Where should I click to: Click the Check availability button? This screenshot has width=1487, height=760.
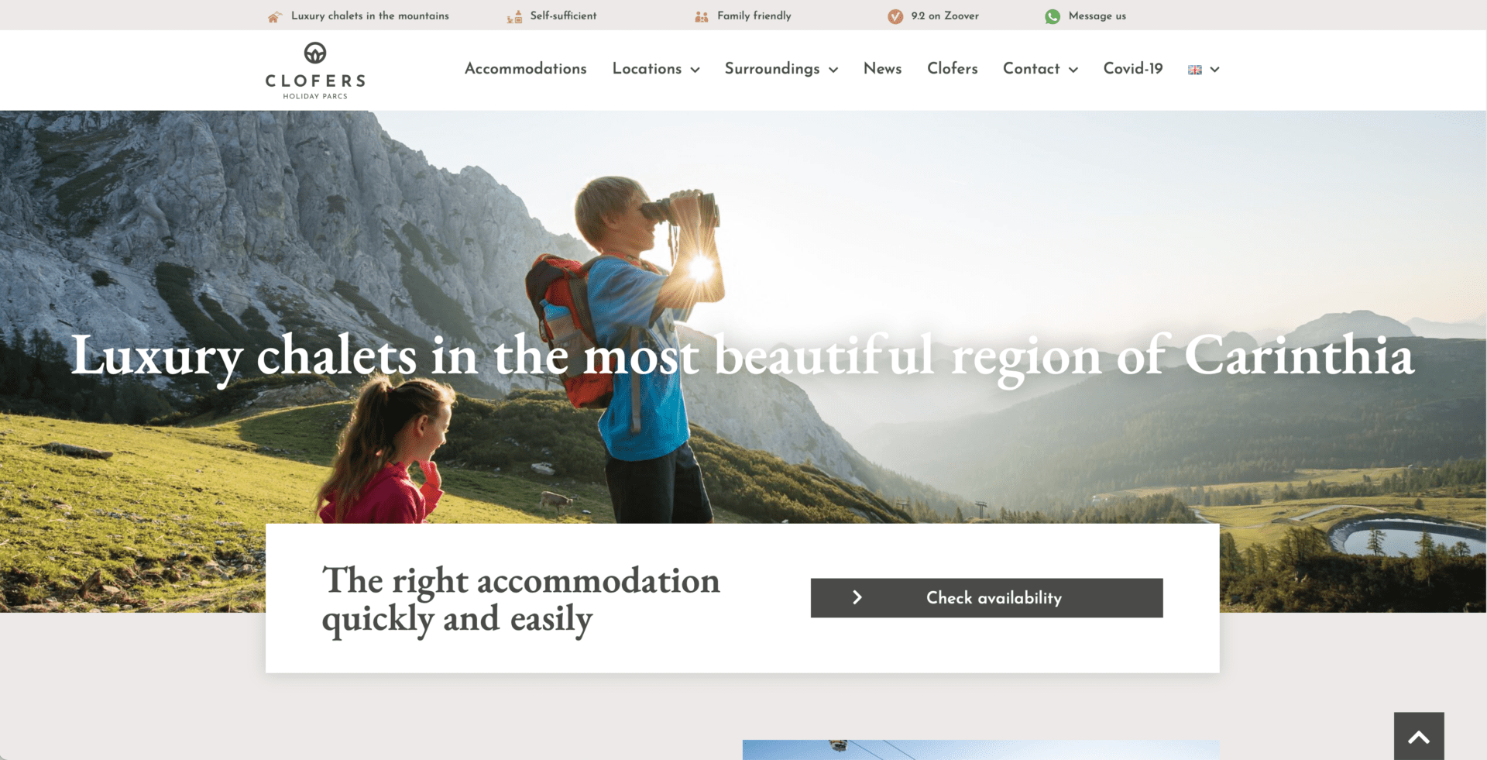(987, 598)
